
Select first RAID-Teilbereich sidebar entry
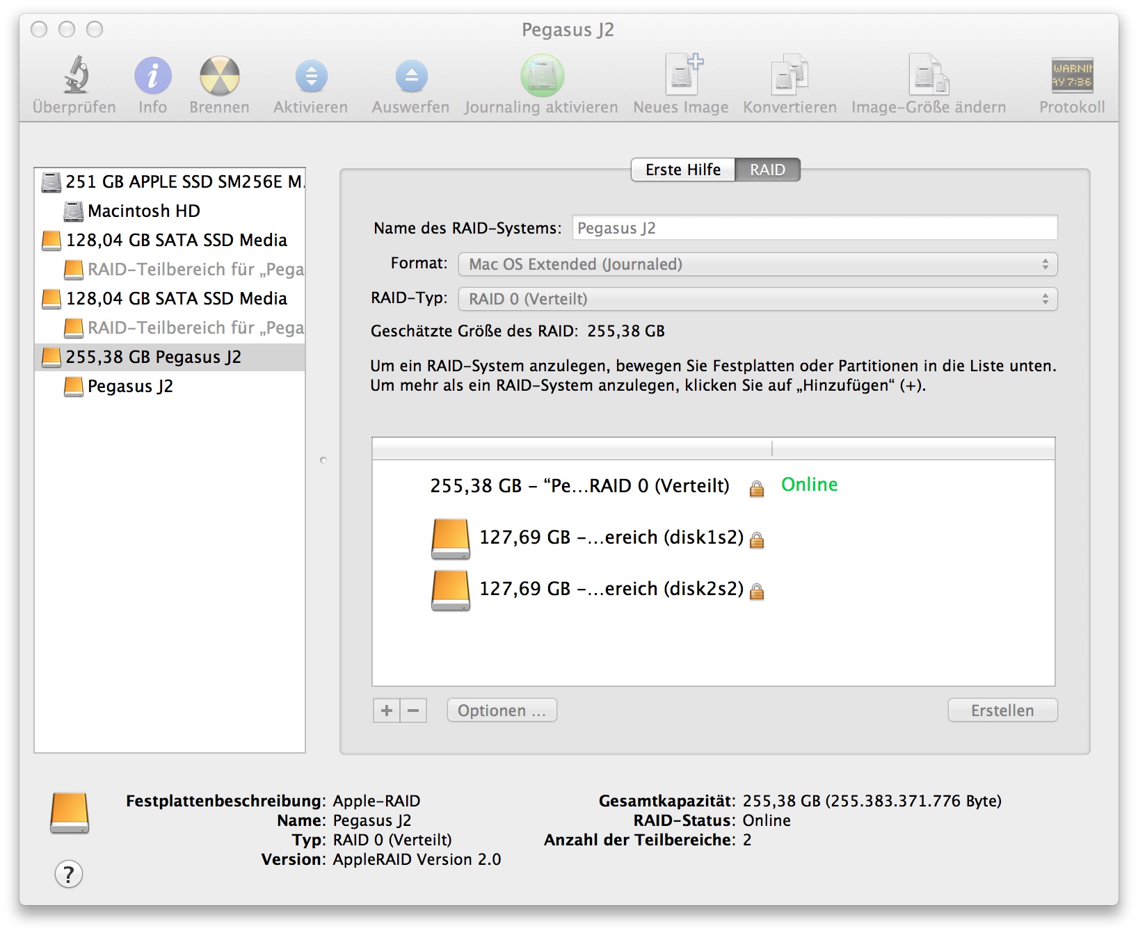pyautogui.click(x=170, y=269)
